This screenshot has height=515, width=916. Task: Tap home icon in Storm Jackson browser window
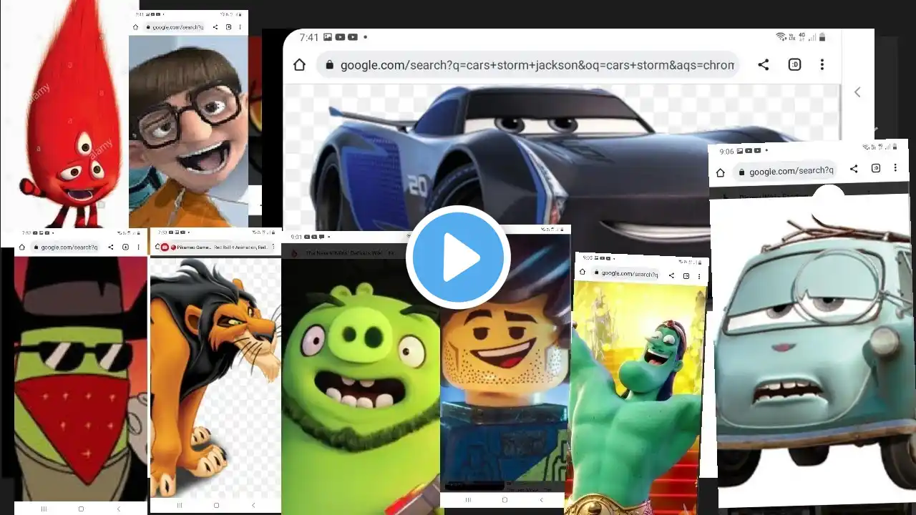(x=299, y=65)
